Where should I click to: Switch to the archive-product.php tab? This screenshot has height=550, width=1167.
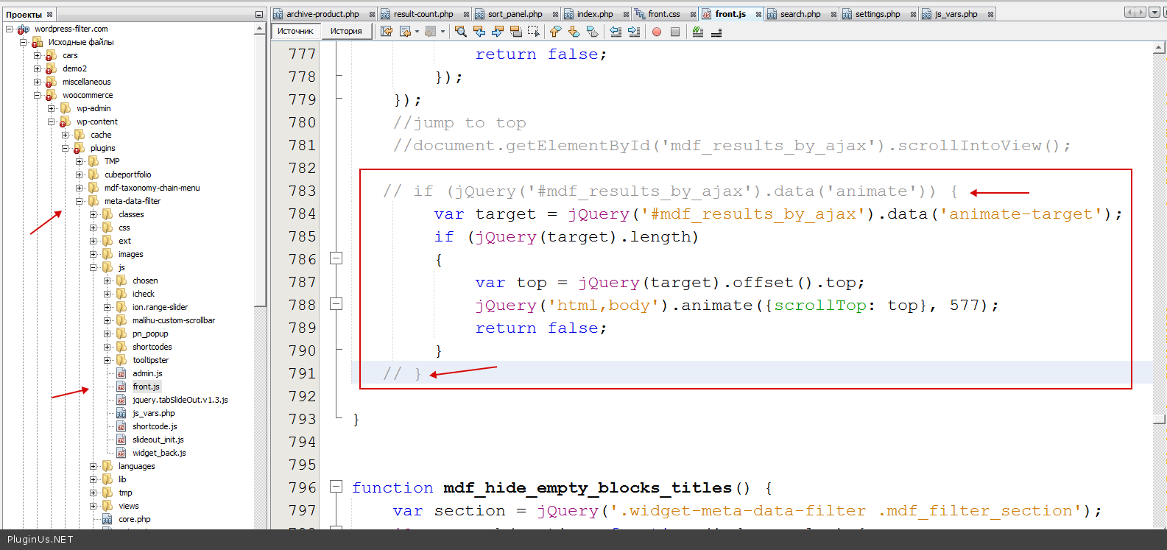pyautogui.click(x=322, y=14)
